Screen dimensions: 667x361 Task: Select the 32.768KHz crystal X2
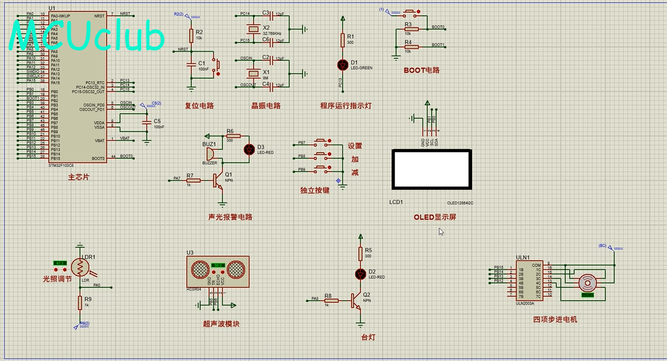[x=254, y=29]
